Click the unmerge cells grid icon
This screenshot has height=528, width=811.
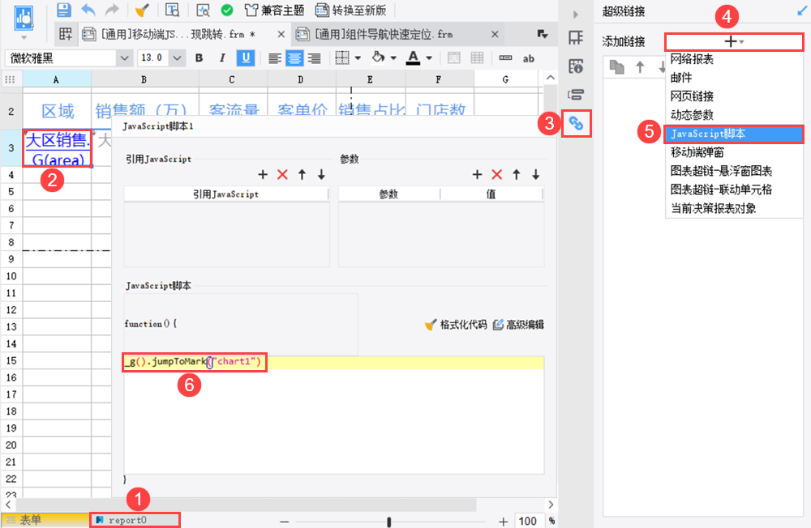coord(477,57)
